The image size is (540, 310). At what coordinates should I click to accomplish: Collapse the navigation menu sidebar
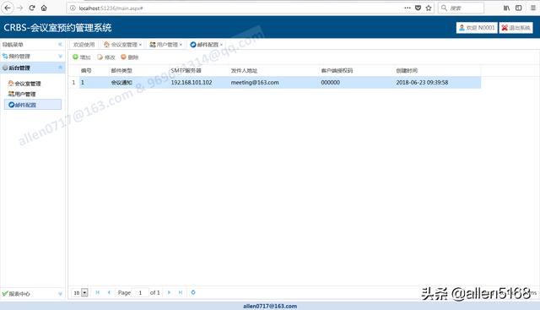tap(60, 45)
